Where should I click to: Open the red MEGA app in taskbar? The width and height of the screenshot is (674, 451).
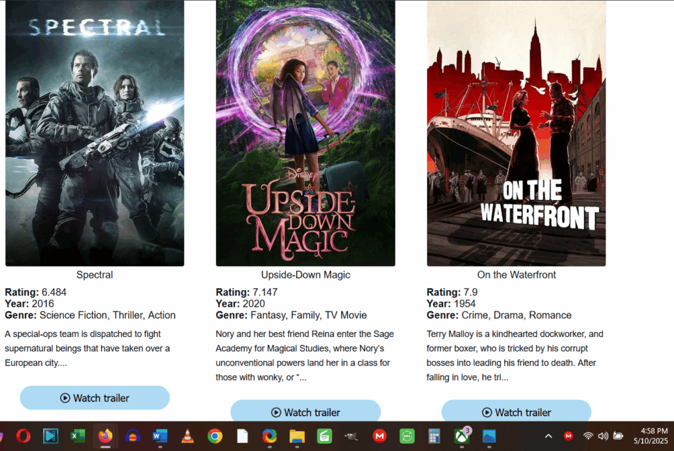click(x=380, y=436)
